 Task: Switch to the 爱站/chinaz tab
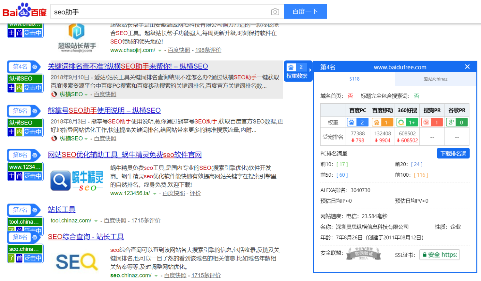click(x=435, y=79)
